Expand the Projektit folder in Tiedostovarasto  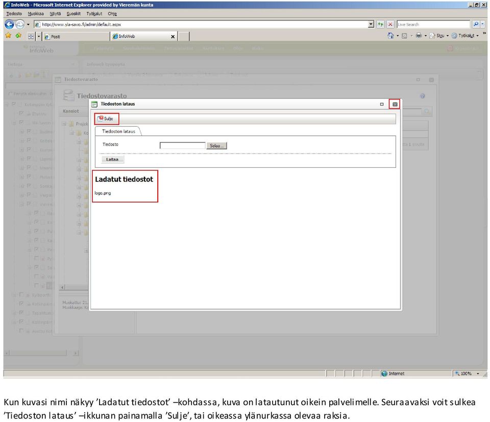click(64, 123)
